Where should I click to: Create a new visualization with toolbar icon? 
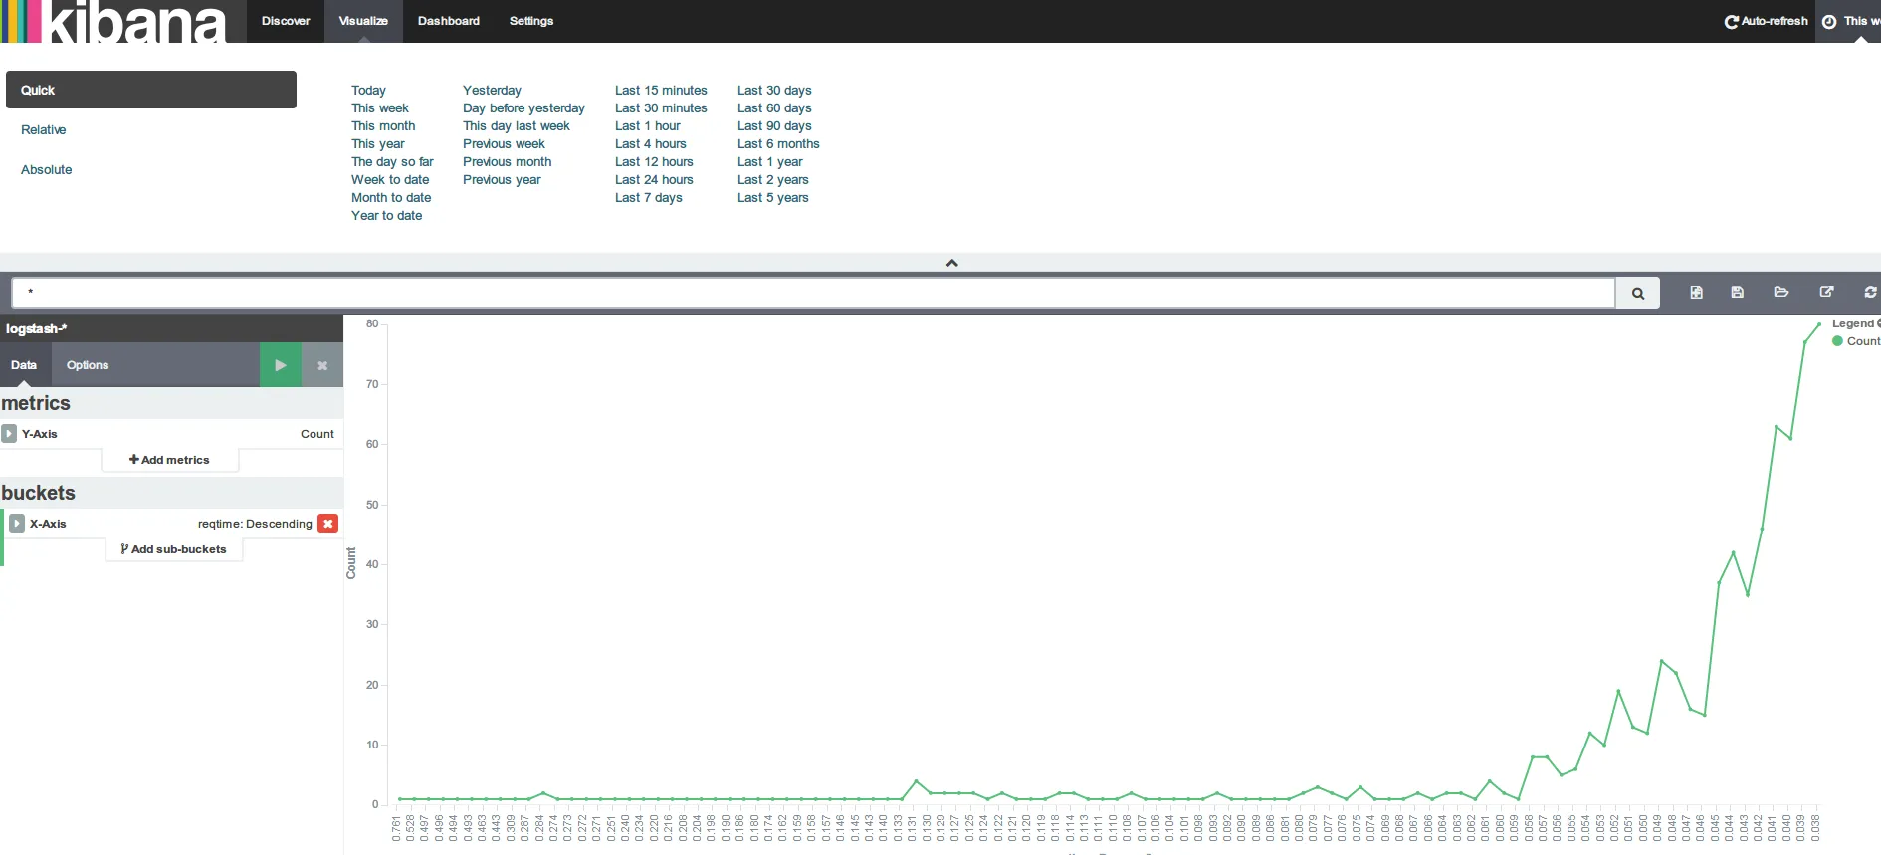1696,292
